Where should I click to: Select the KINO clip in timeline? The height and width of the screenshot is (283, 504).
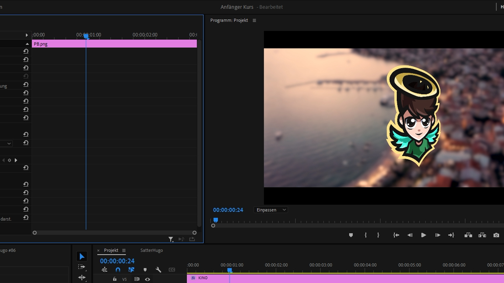pos(345,278)
